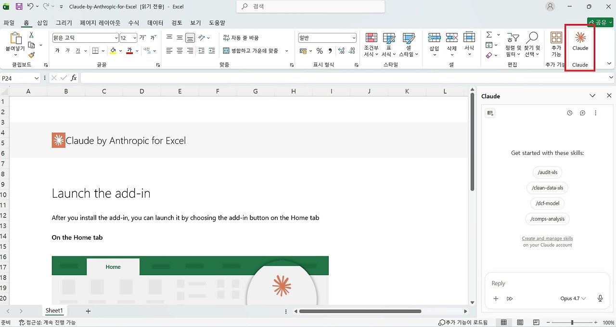Click fast-forward icon in Reply box
Screen dimensions: 616x327
[x=510, y=299]
